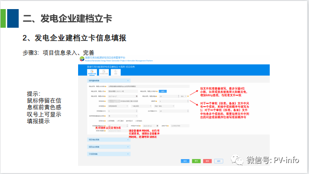Adjust the approved capacity stepper arrows
Viewport: 309px width, 174px height.
[x=179, y=97]
